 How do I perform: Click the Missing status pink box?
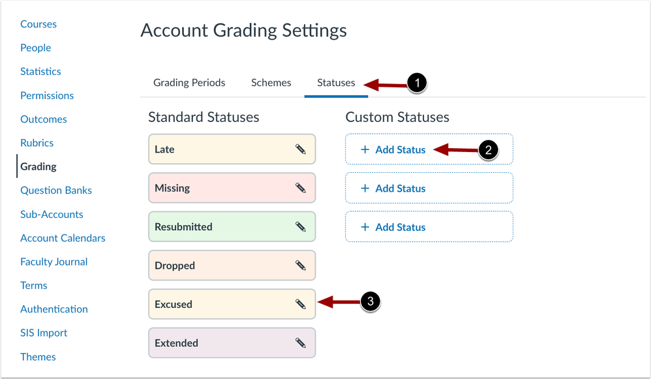click(x=232, y=188)
